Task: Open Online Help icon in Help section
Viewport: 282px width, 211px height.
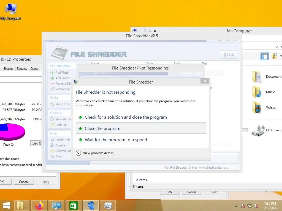Action: point(52,140)
